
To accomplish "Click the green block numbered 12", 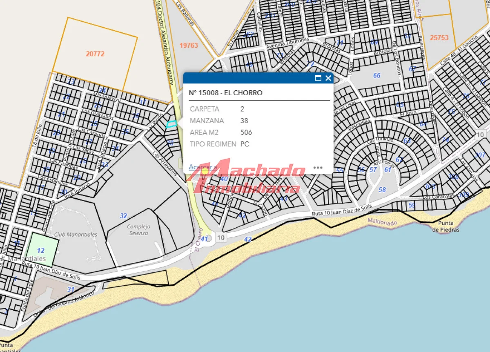I will click(x=41, y=250).
